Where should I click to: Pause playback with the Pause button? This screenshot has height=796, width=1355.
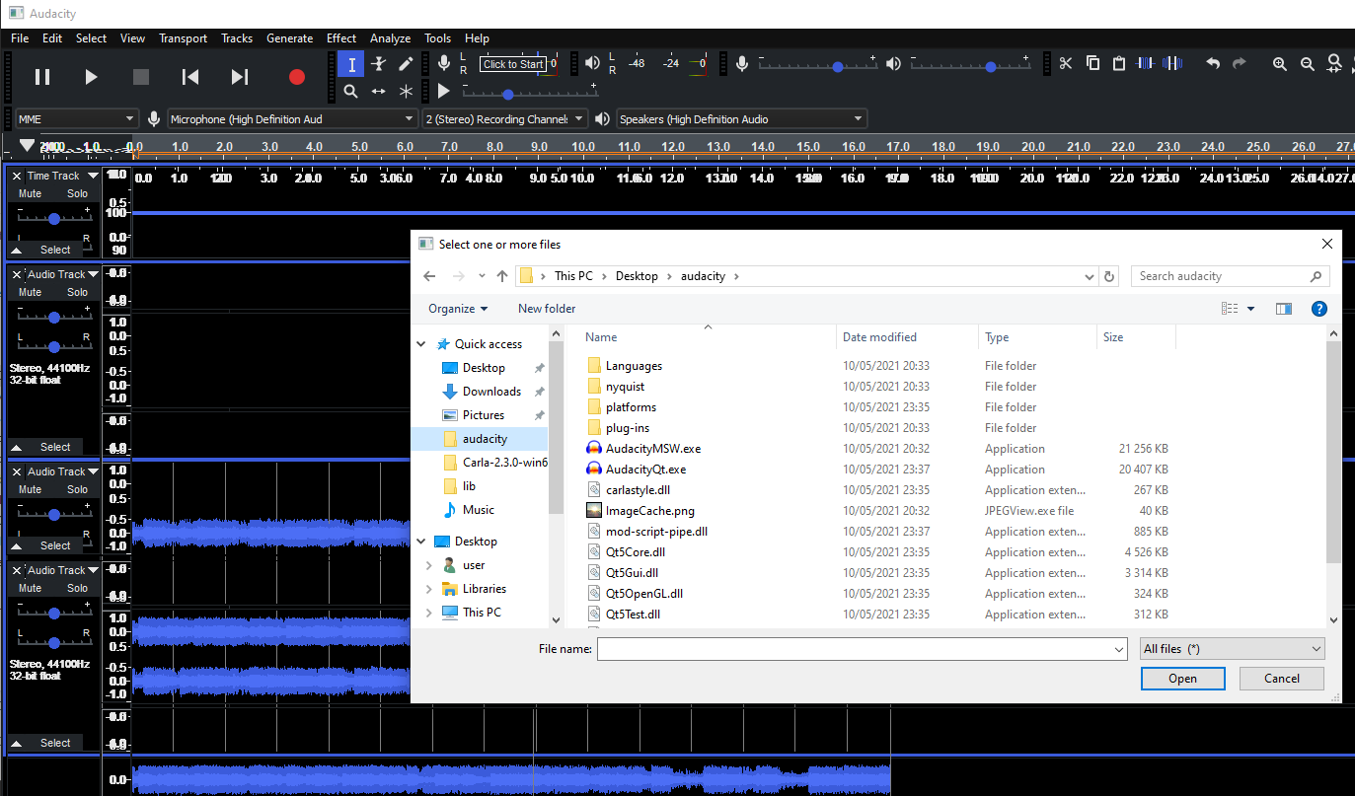pos(42,76)
